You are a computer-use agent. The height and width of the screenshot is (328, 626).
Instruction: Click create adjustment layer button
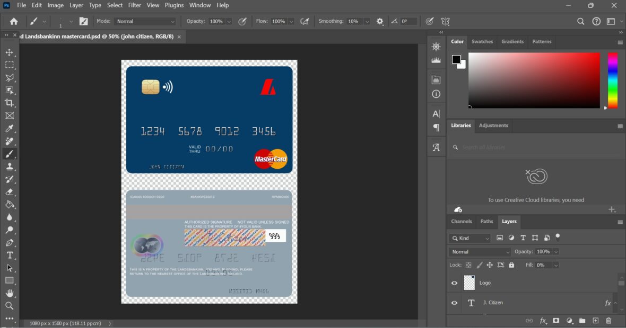[569, 321]
